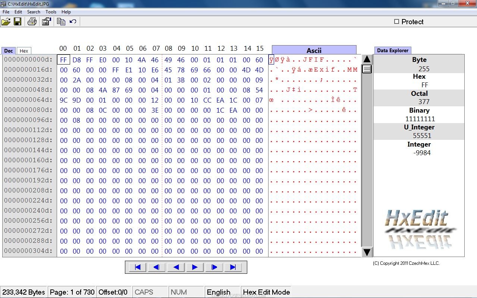
Task: Click the open file folder icon
Action: pos(6,22)
